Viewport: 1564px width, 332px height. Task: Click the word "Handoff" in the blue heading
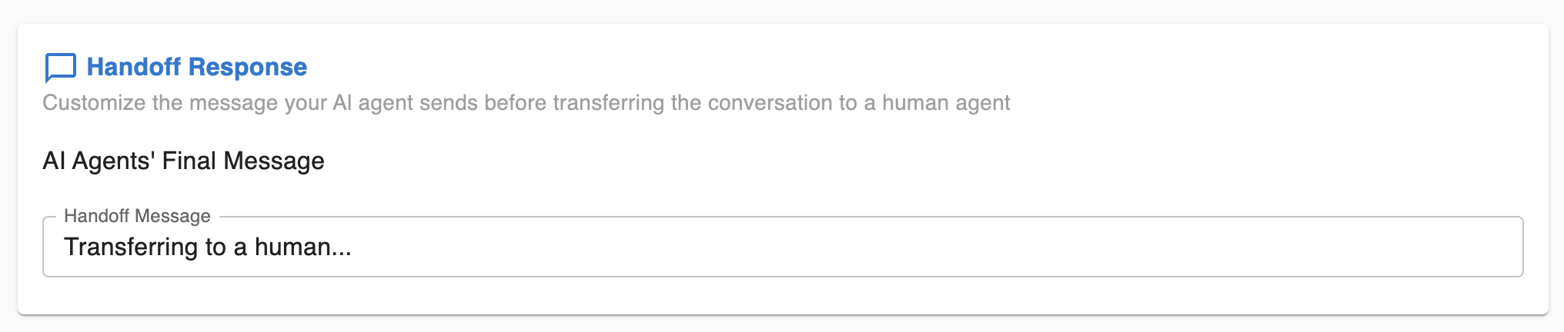pos(133,67)
